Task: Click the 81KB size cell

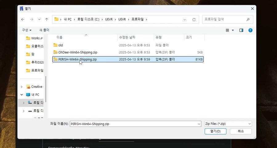Action: pyautogui.click(x=199, y=59)
